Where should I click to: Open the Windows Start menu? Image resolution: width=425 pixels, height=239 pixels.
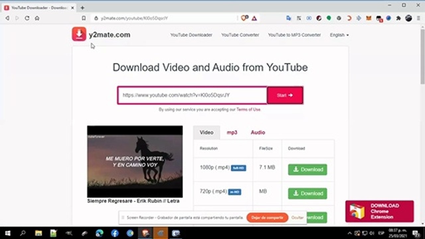[7, 233]
